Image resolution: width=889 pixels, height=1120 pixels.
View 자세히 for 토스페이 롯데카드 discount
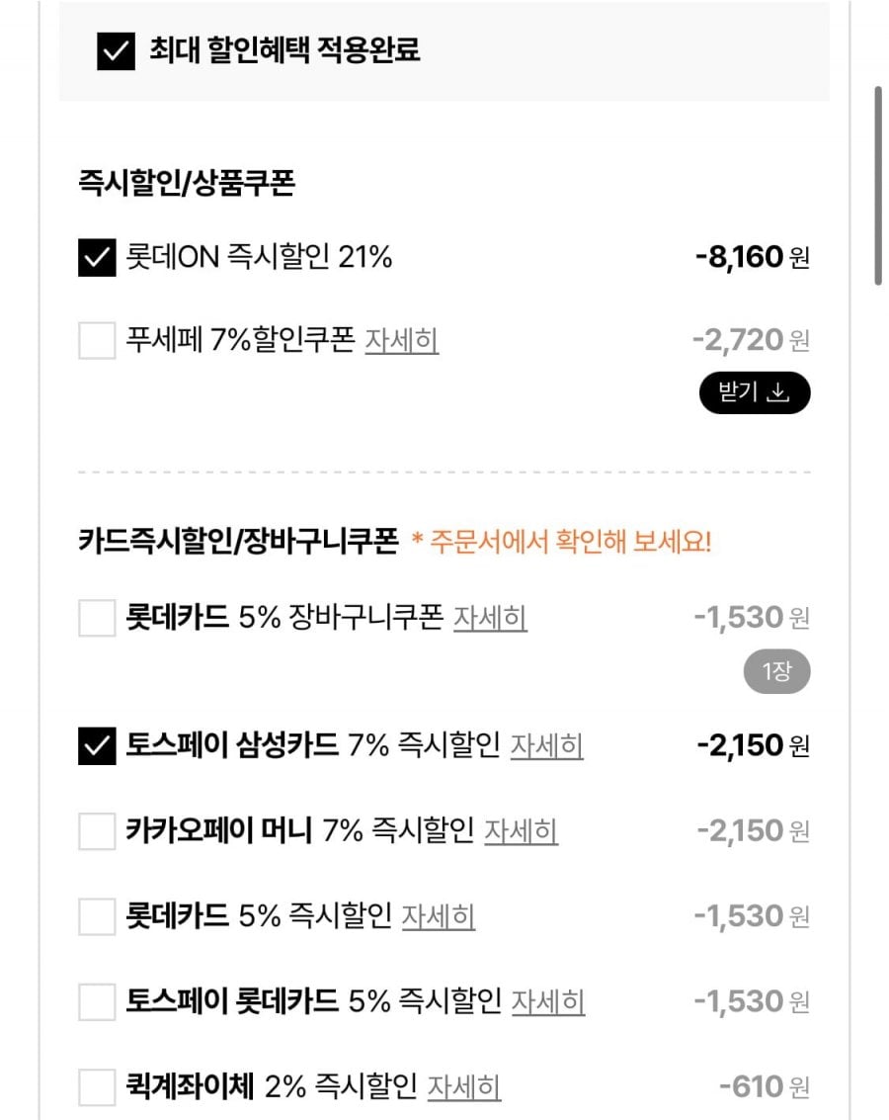tap(547, 1002)
